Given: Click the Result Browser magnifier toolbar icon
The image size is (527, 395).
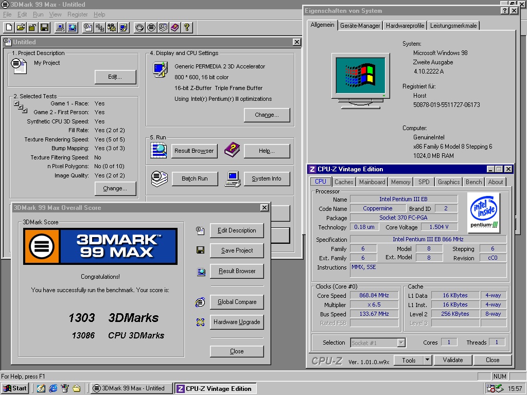Looking at the screenshot, I should tap(72, 28).
